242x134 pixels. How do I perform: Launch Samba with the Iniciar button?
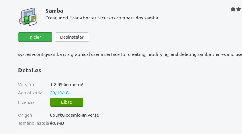tap(35, 37)
